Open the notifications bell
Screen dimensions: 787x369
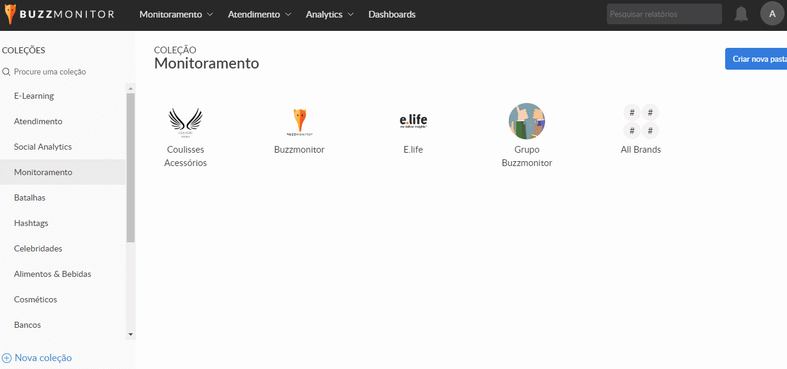(741, 14)
